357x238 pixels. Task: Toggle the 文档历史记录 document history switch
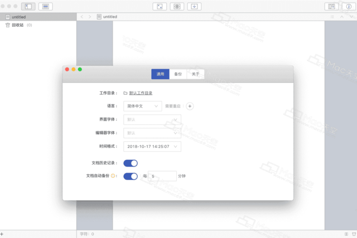click(131, 163)
